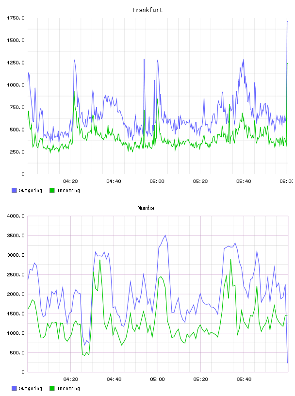
Task: Click 04:40 on Frankfurt time axis
Action: click(114, 181)
